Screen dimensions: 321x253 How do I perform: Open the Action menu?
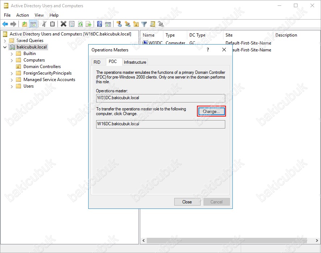click(22, 15)
